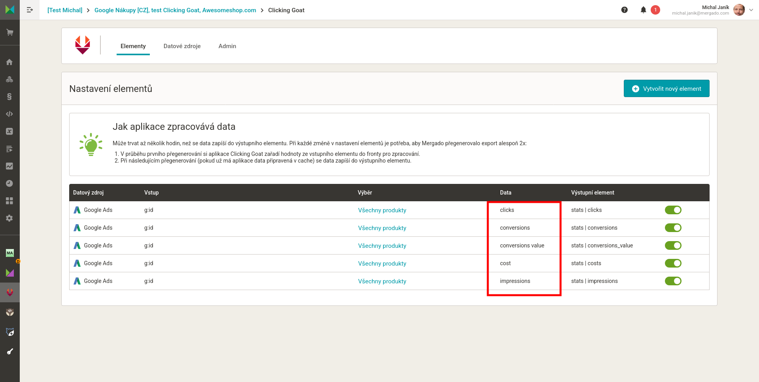Open the green MA app icon
The height and width of the screenshot is (382, 759).
(x=10, y=253)
